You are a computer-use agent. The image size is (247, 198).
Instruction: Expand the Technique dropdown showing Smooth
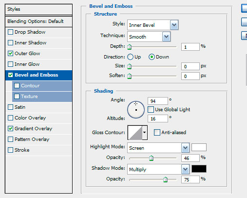pos(149,37)
